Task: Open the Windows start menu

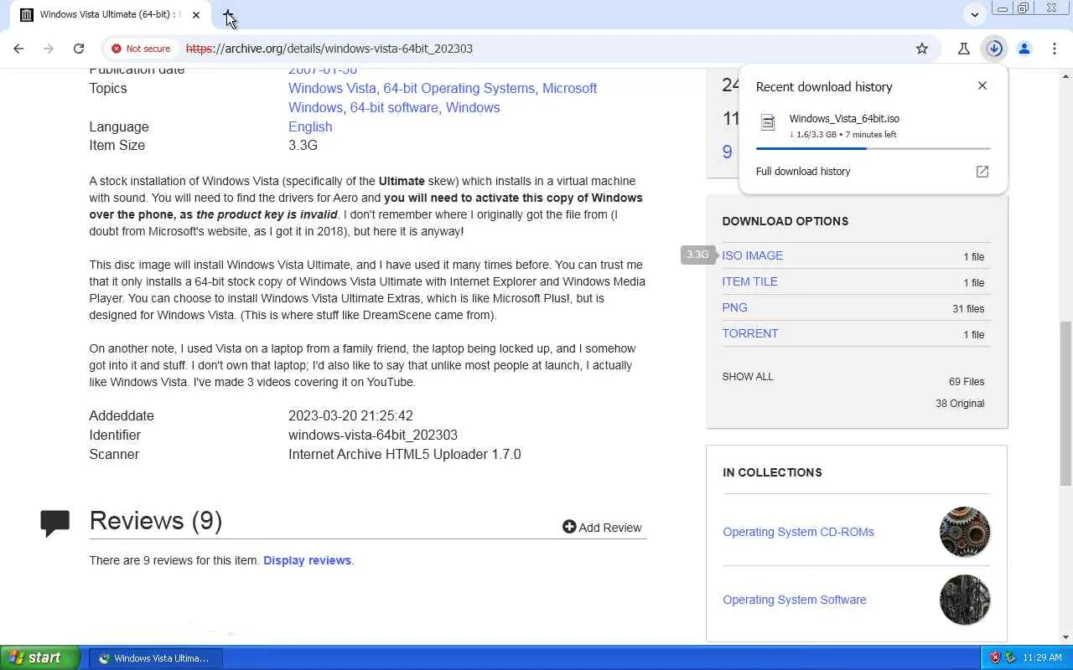Action: click(39, 657)
